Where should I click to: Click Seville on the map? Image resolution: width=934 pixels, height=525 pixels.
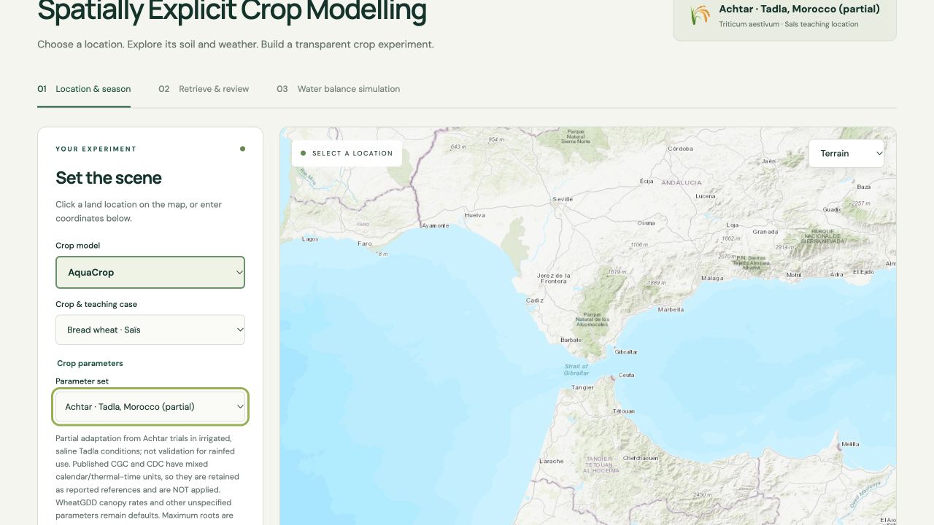(x=563, y=199)
